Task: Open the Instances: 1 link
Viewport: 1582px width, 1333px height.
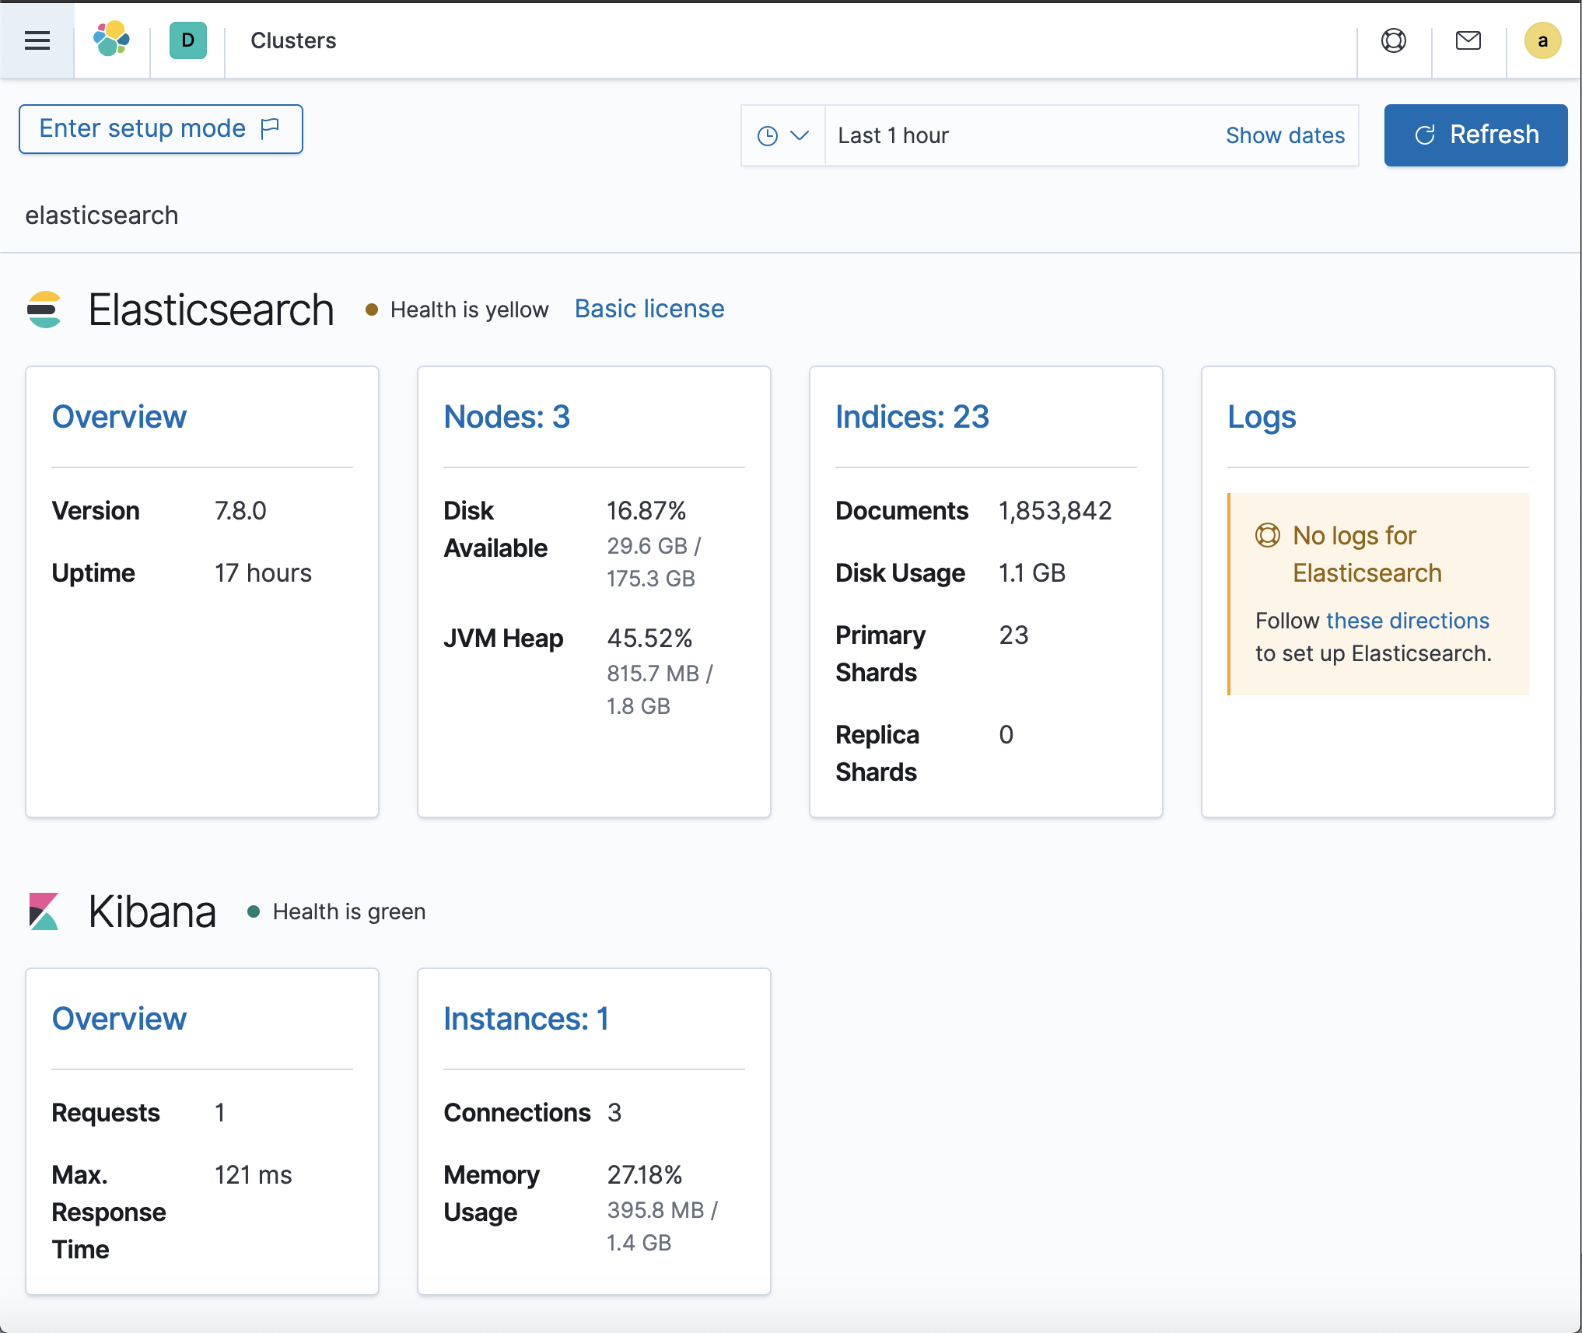Action: (526, 1020)
